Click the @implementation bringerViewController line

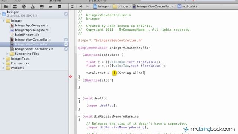114,48
